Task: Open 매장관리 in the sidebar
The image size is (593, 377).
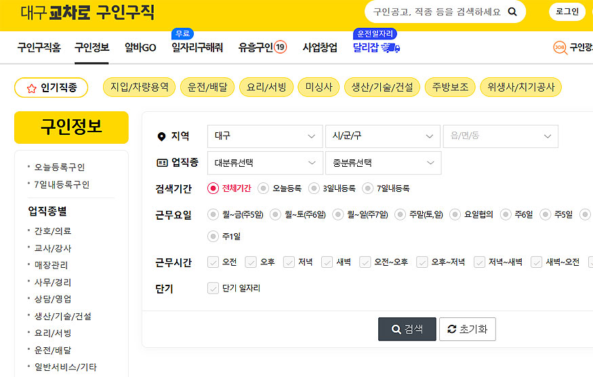Action: pos(51,265)
